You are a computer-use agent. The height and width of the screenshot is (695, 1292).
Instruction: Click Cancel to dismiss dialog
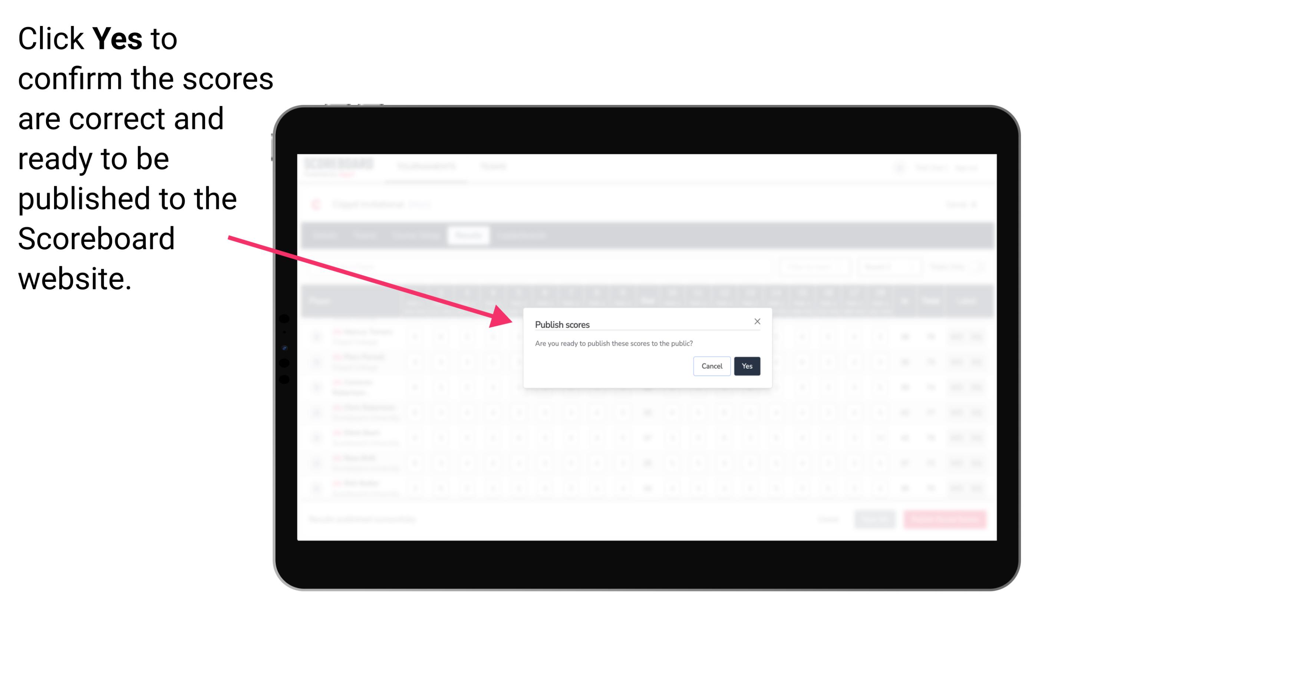point(712,365)
